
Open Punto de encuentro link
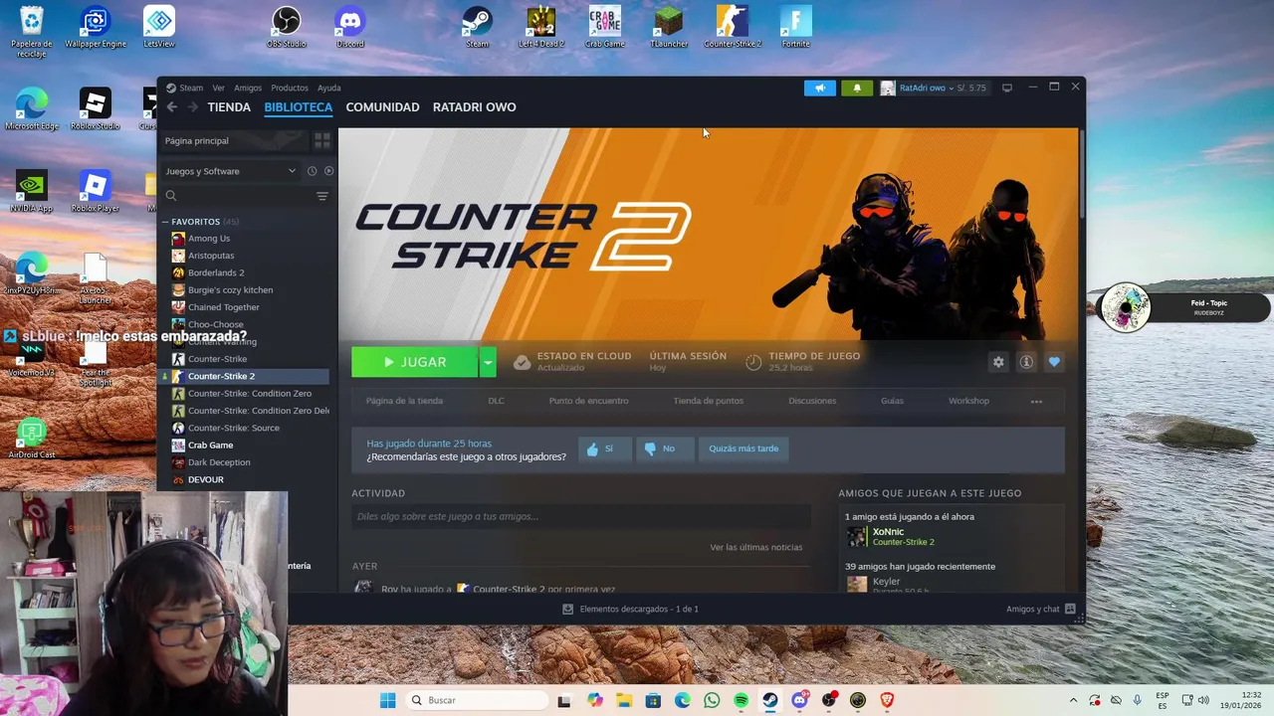click(588, 401)
